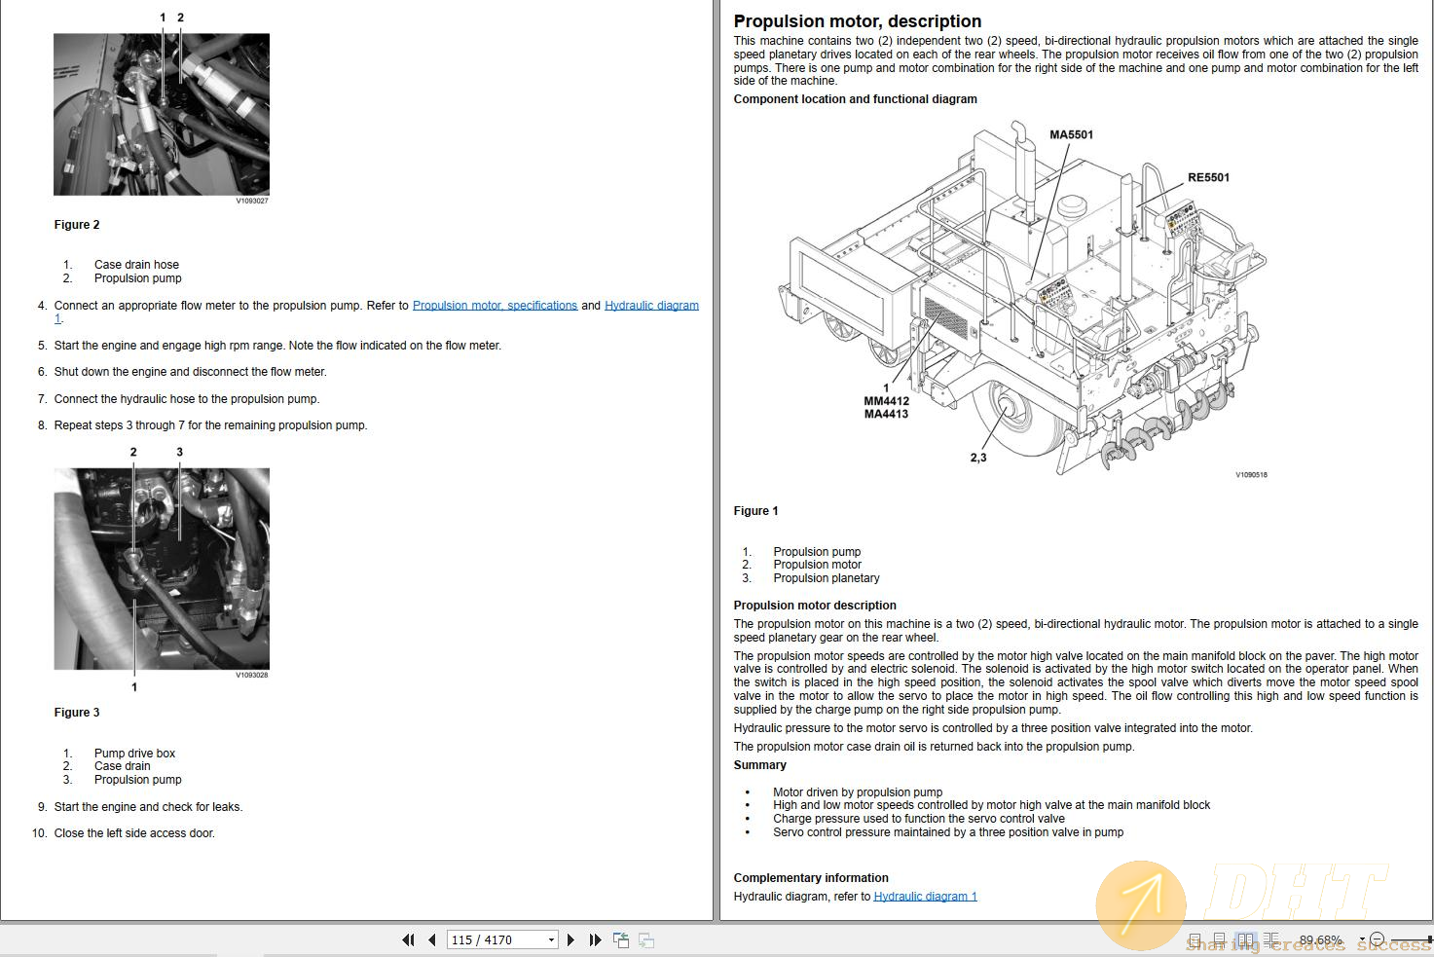1434x957 pixels.
Task: Open the zoom percentage dropdown arrow
Action: (1362, 939)
